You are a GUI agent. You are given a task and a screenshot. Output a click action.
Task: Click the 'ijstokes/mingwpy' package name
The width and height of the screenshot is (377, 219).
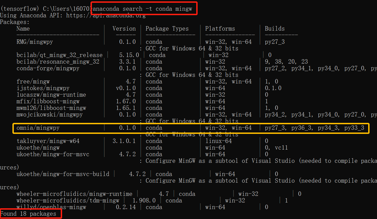(x=43, y=88)
